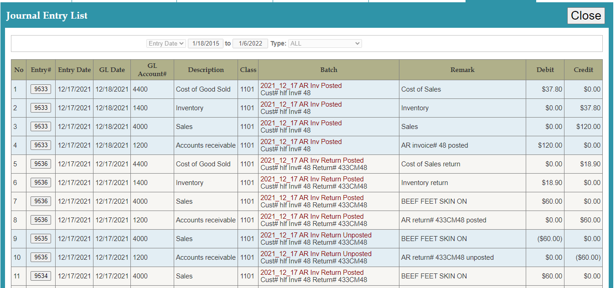The height and width of the screenshot is (288, 616).
Task: Open entry 9533 for AR invoice# 48 posted
Action: tap(41, 145)
